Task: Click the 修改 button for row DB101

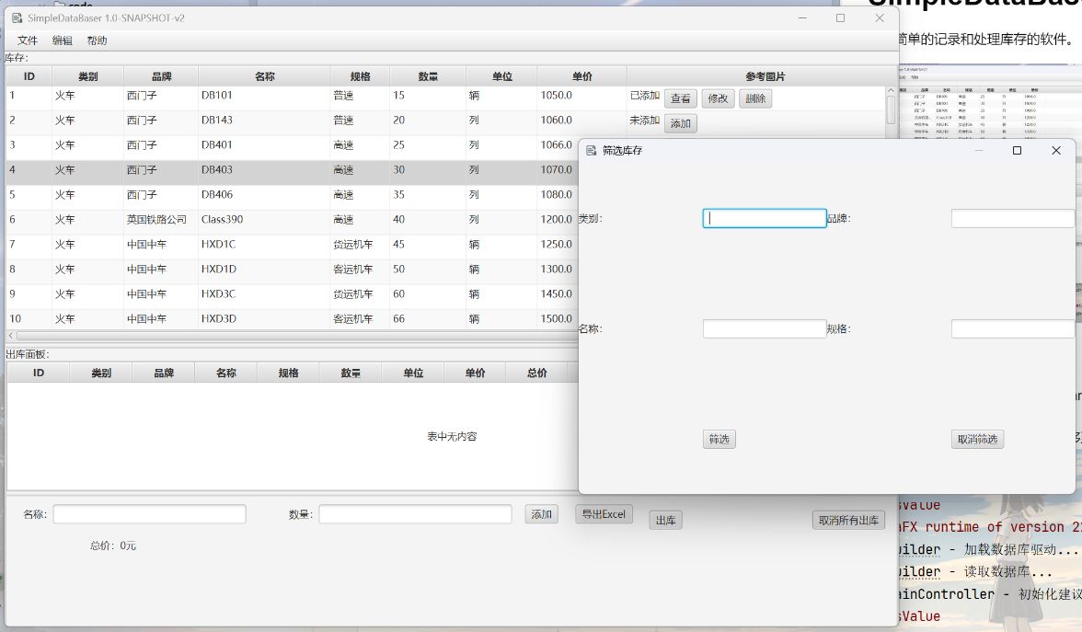Action: click(x=718, y=98)
